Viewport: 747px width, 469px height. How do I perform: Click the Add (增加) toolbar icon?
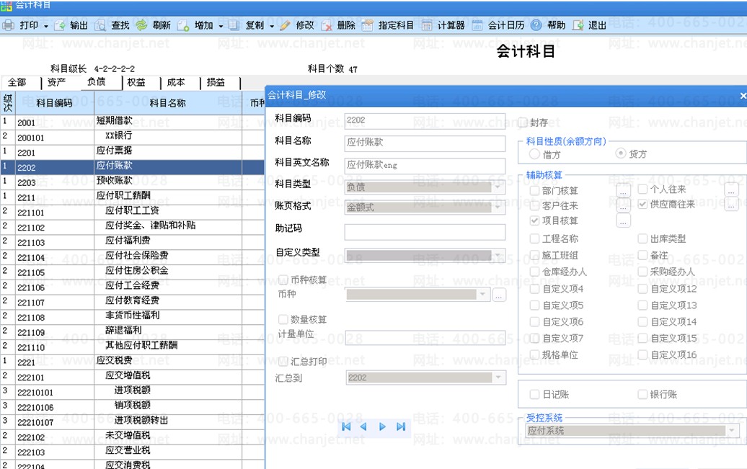[x=183, y=25]
